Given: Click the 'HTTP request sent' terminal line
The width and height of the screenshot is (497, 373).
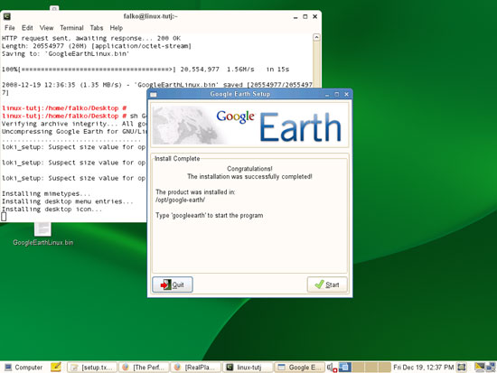Looking at the screenshot, I should coord(91,38).
